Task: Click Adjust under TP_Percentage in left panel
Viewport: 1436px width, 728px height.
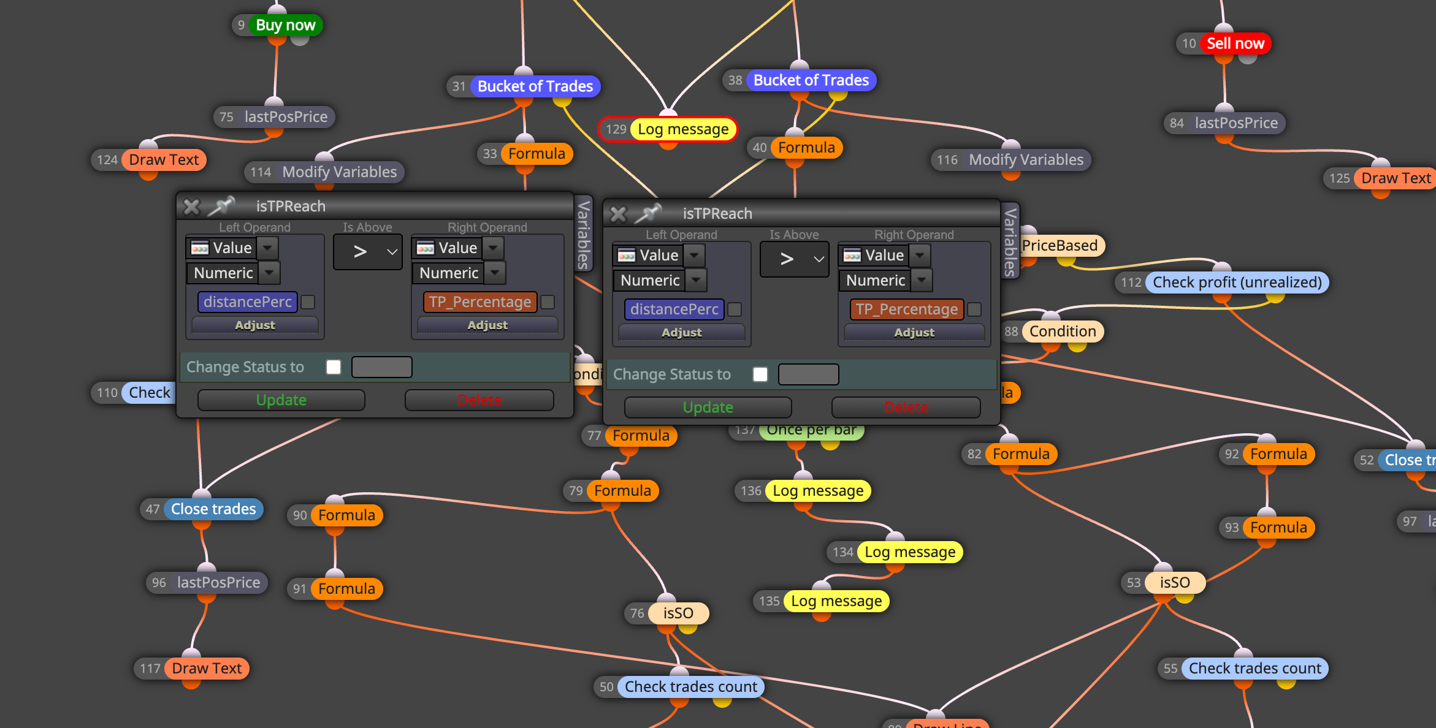Action: 487,325
